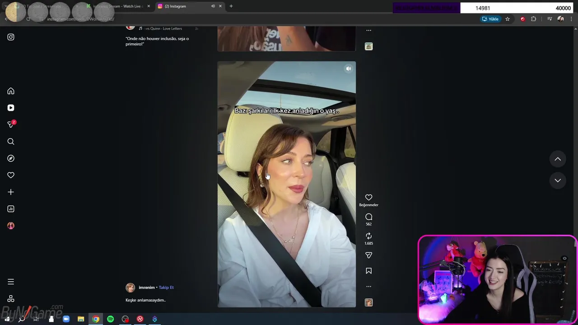Close the Stream Watch Live tab

point(149,6)
